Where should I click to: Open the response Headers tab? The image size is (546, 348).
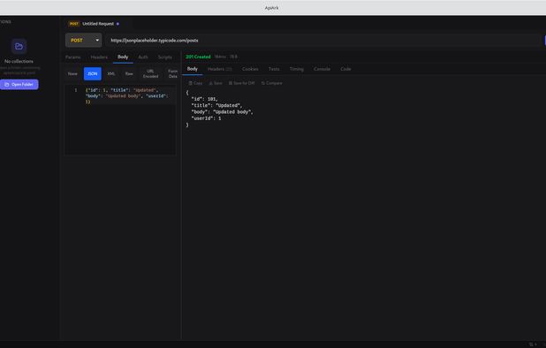coord(219,69)
